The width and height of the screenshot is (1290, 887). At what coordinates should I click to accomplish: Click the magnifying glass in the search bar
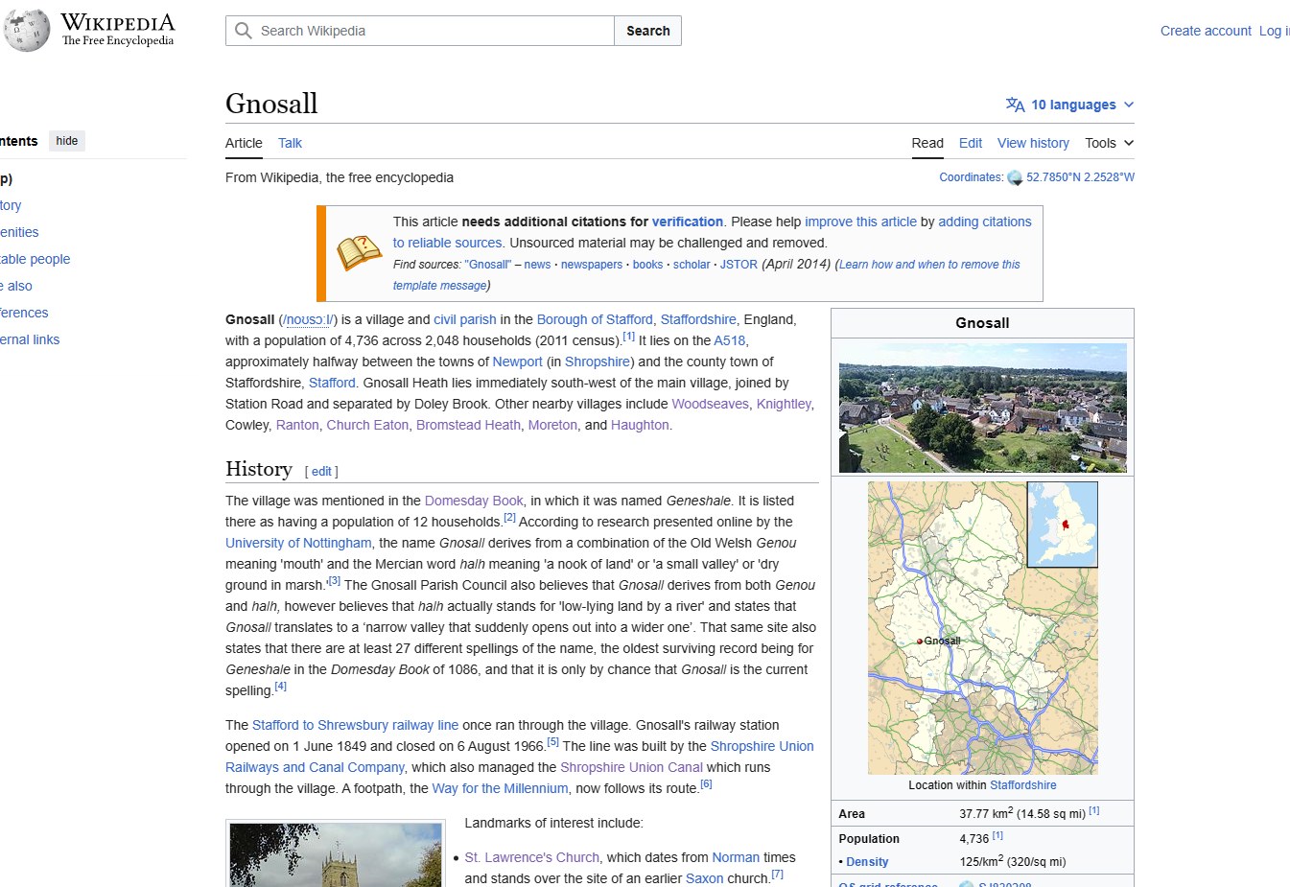point(243,31)
